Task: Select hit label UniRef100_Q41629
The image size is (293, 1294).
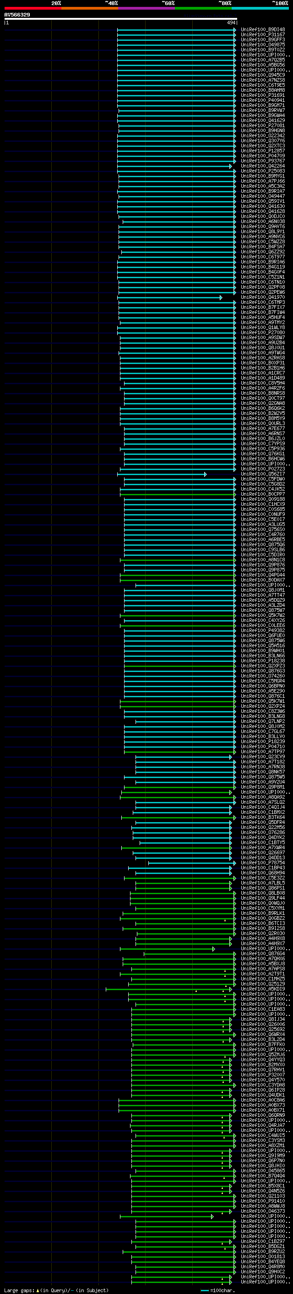Action: tap(263, 121)
